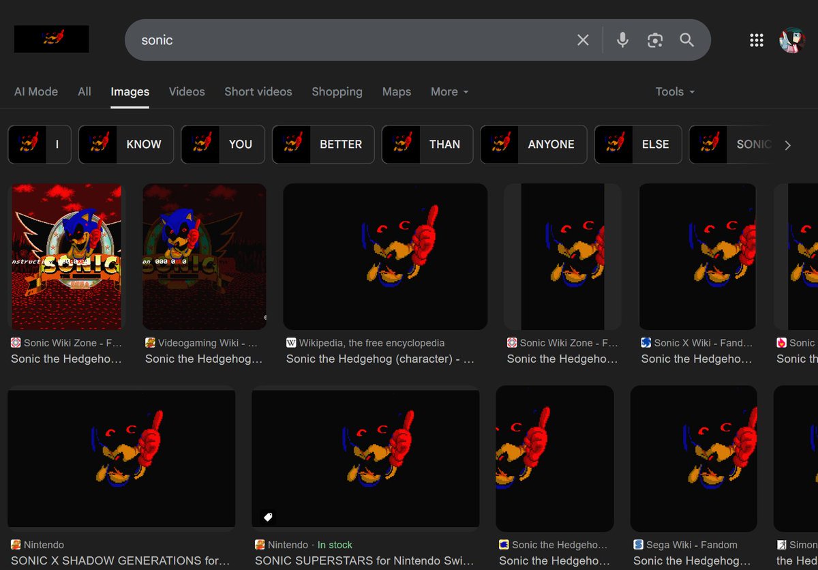
Task: Click the Nintendo favicon under Shadow Generations result
Action: pyautogui.click(x=16, y=545)
